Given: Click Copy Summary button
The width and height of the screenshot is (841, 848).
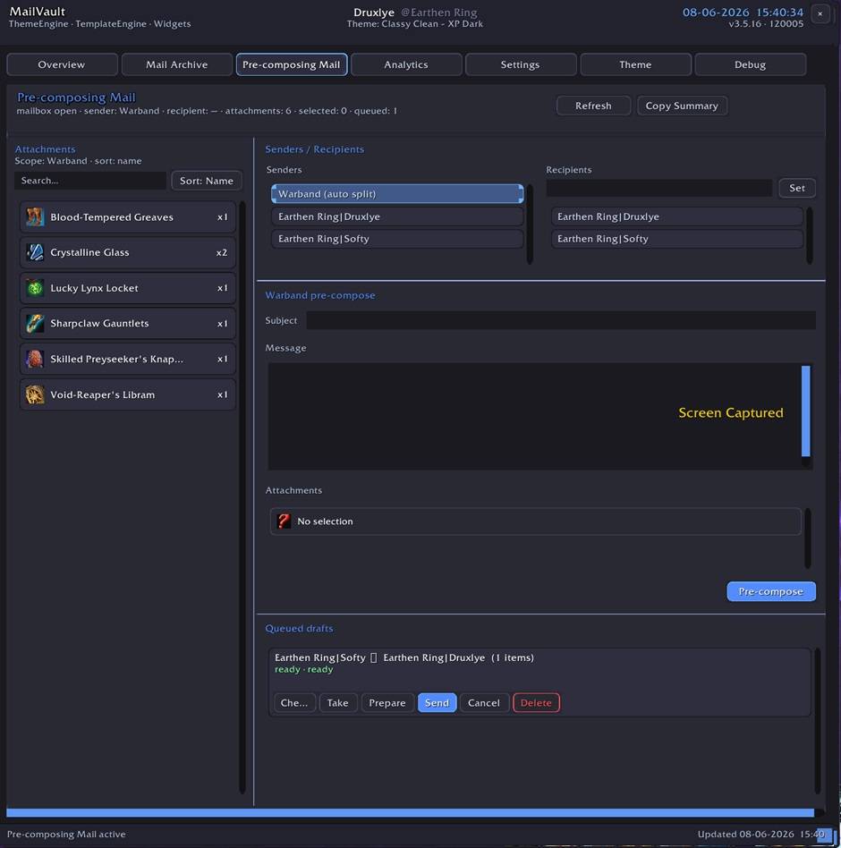Looking at the screenshot, I should pos(682,106).
